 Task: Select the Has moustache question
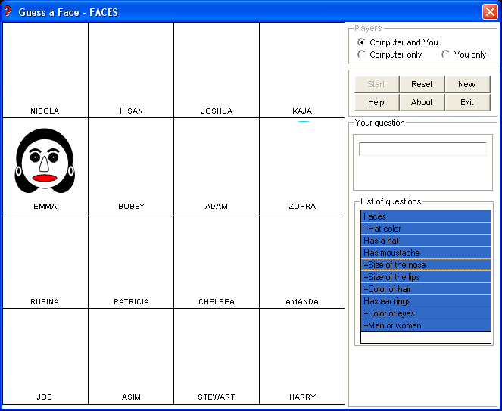pos(425,253)
